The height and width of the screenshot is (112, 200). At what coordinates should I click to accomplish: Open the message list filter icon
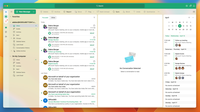(x=94, y=18)
